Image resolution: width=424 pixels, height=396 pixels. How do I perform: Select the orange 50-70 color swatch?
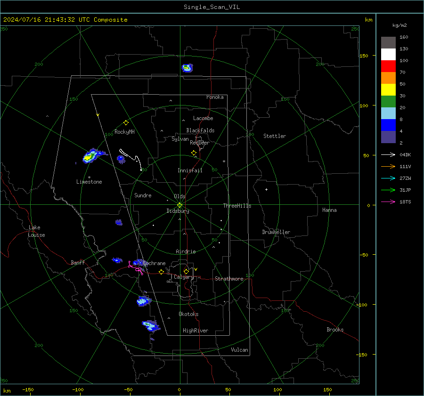pos(388,78)
